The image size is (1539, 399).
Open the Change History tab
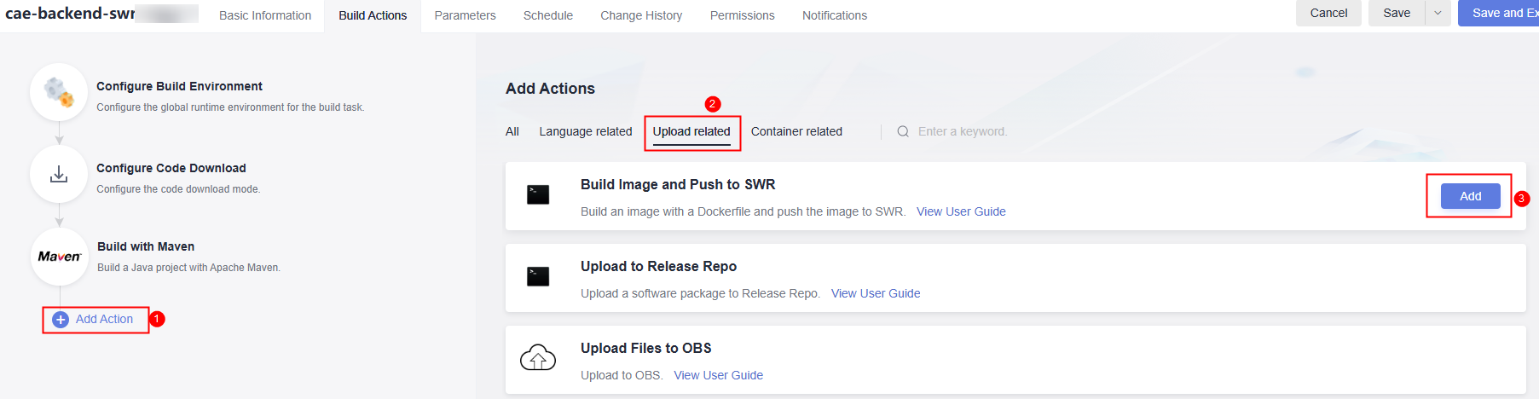(641, 15)
